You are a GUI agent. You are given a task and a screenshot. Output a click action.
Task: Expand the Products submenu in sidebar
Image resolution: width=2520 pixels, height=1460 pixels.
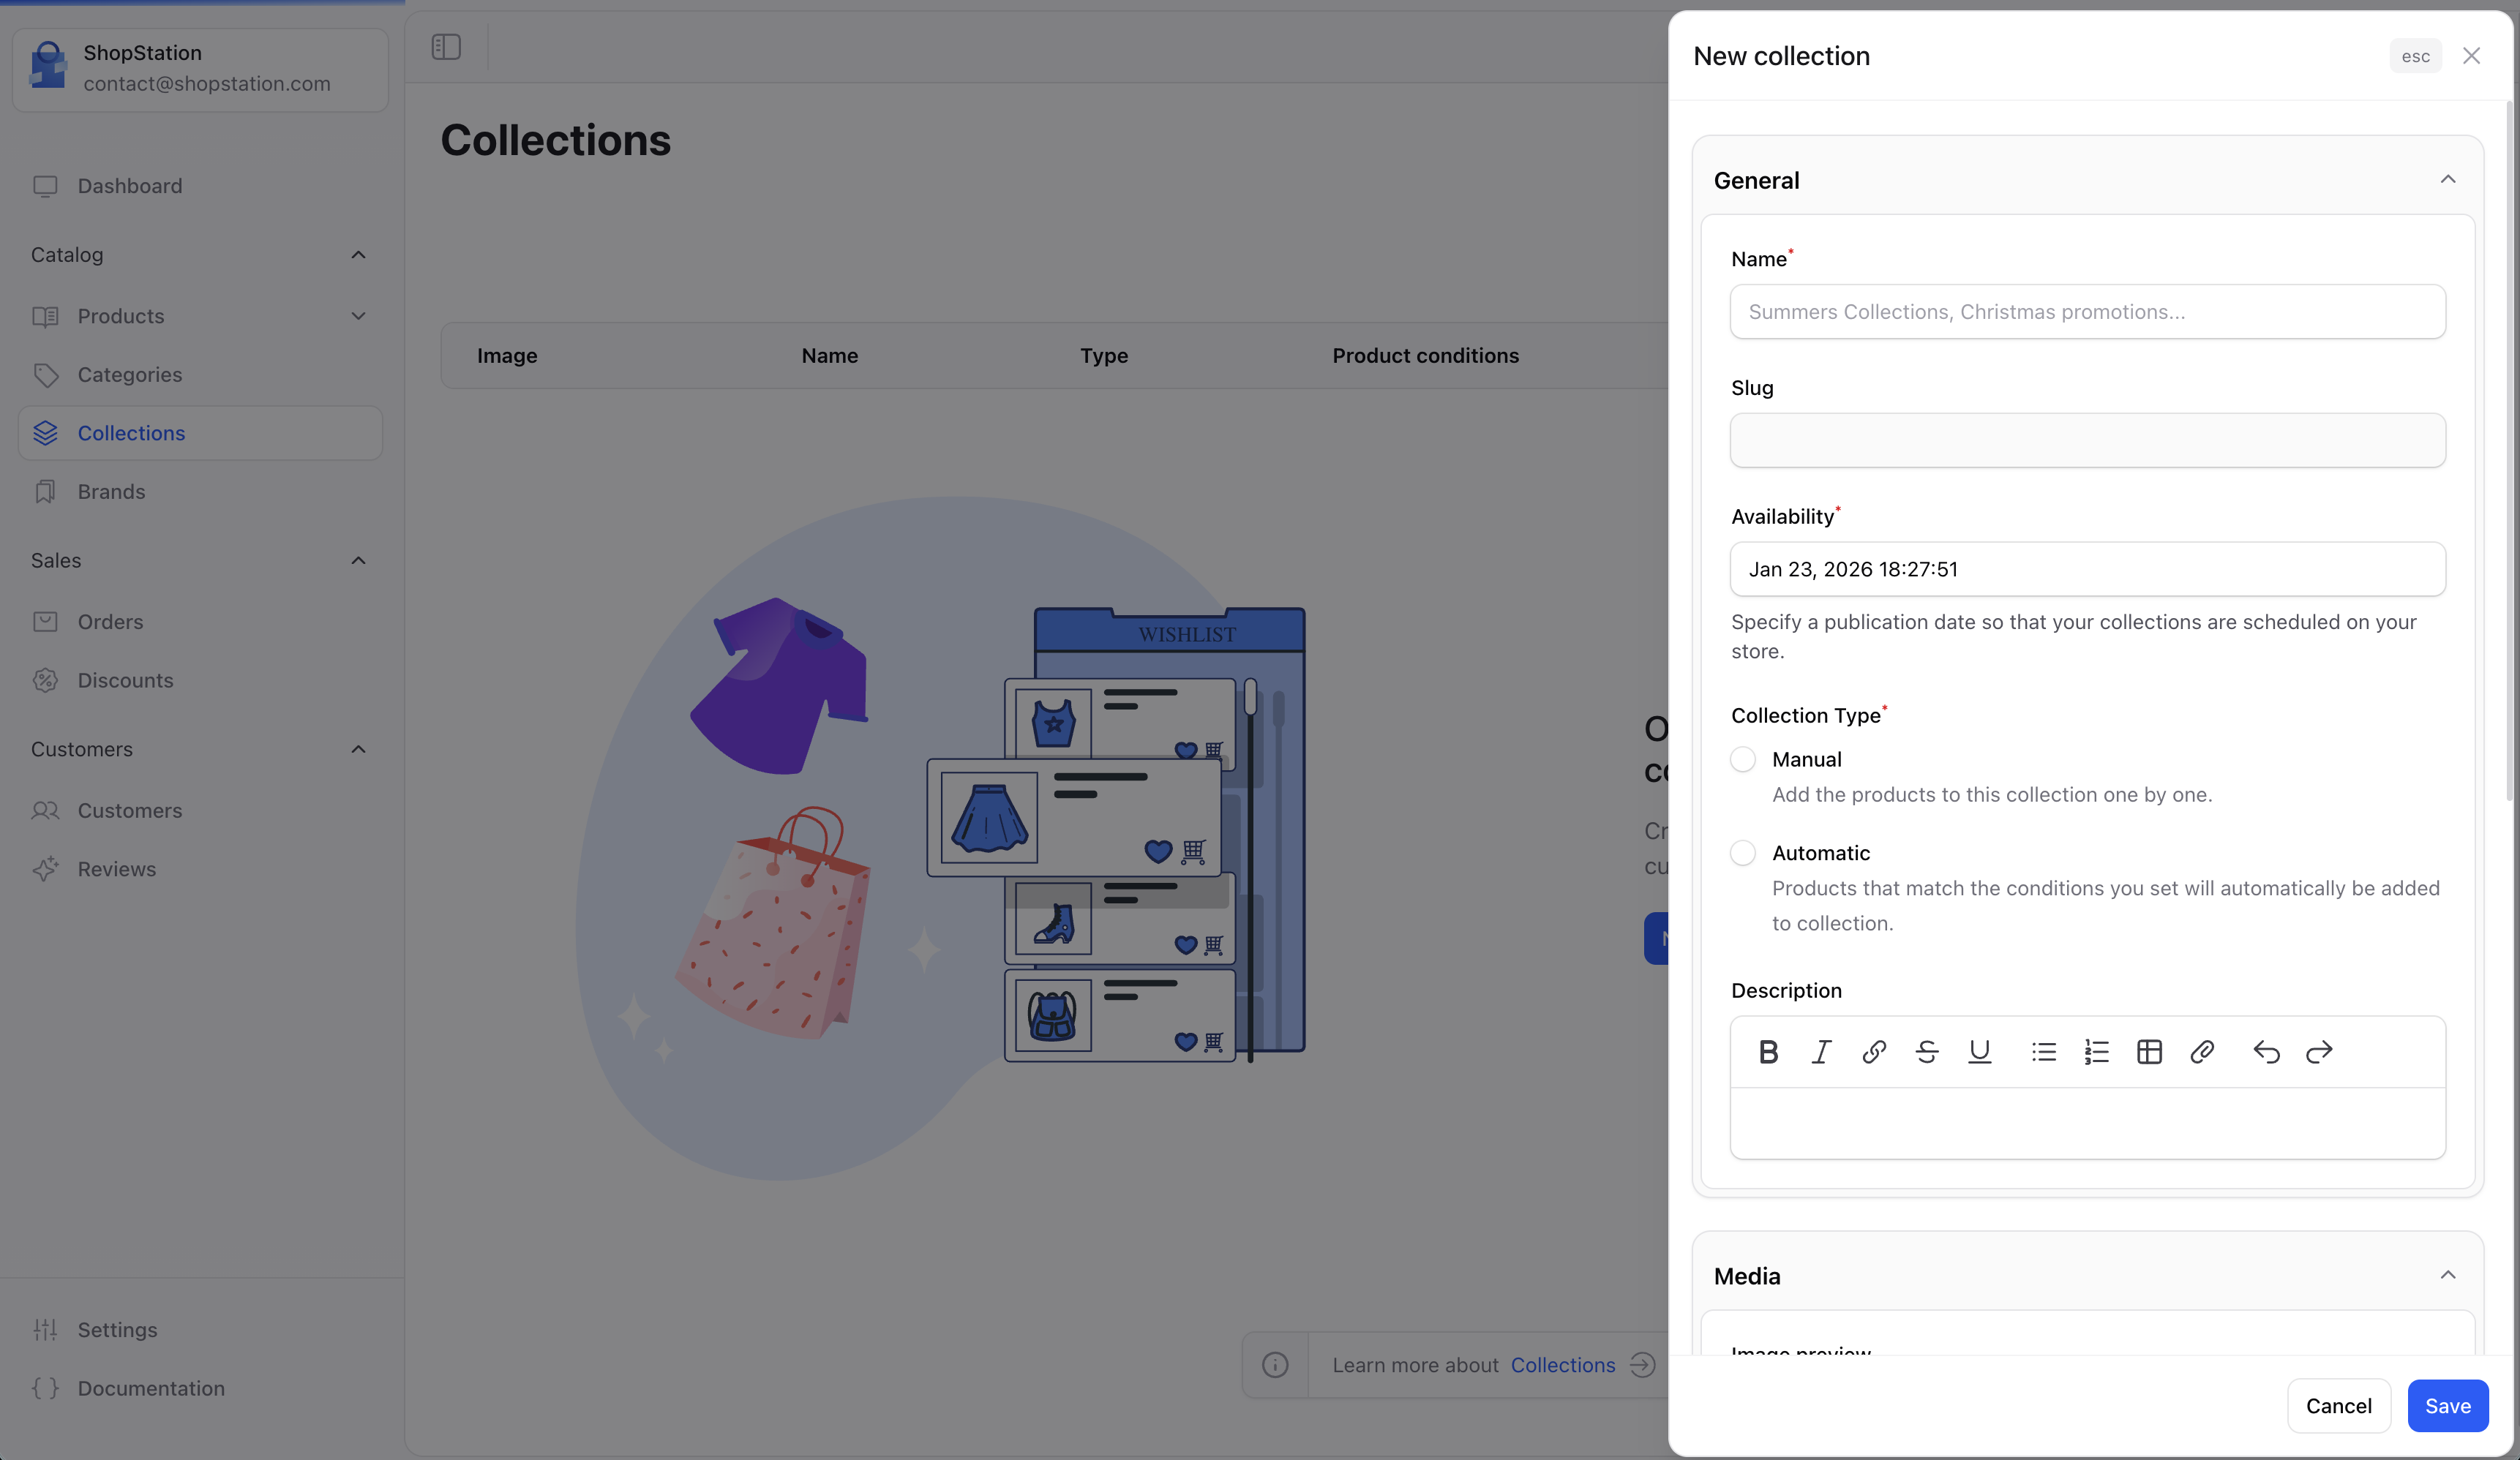pyautogui.click(x=358, y=316)
